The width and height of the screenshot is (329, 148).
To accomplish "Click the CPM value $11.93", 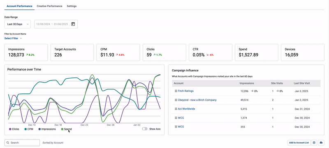I will coord(107,55).
